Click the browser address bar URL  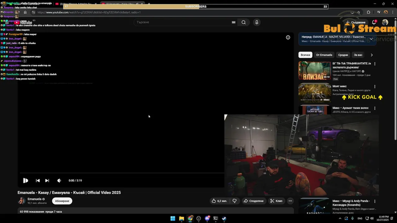point(89,12)
